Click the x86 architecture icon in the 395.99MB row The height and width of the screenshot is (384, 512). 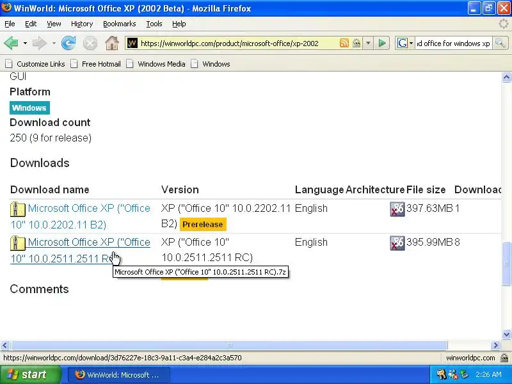pos(397,243)
